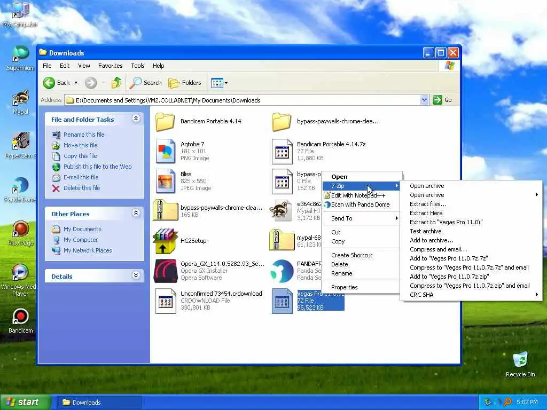
Task: Collapse File and Folder Tasks panel
Action: coord(136,119)
